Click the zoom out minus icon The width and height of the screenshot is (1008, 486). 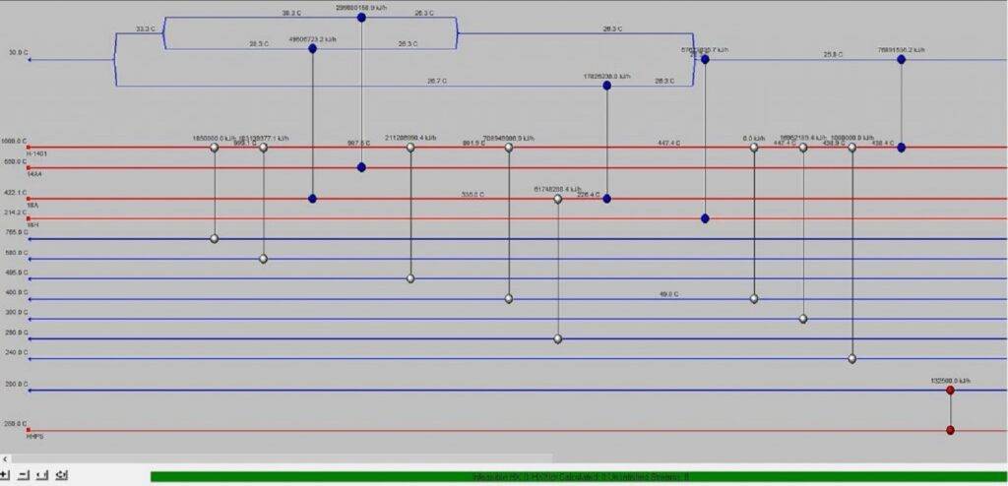pos(24,475)
